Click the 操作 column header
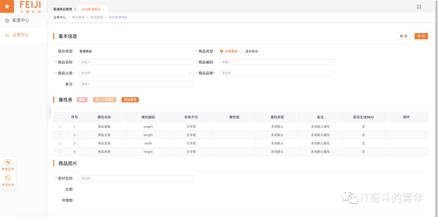Screen dimensions: 438x217 [x=406, y=117]
